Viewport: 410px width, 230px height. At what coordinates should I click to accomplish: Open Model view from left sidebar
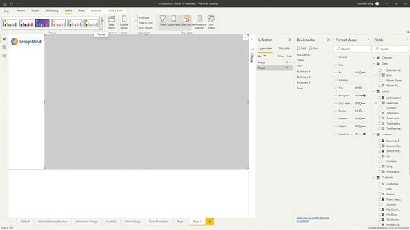[4, 56]
